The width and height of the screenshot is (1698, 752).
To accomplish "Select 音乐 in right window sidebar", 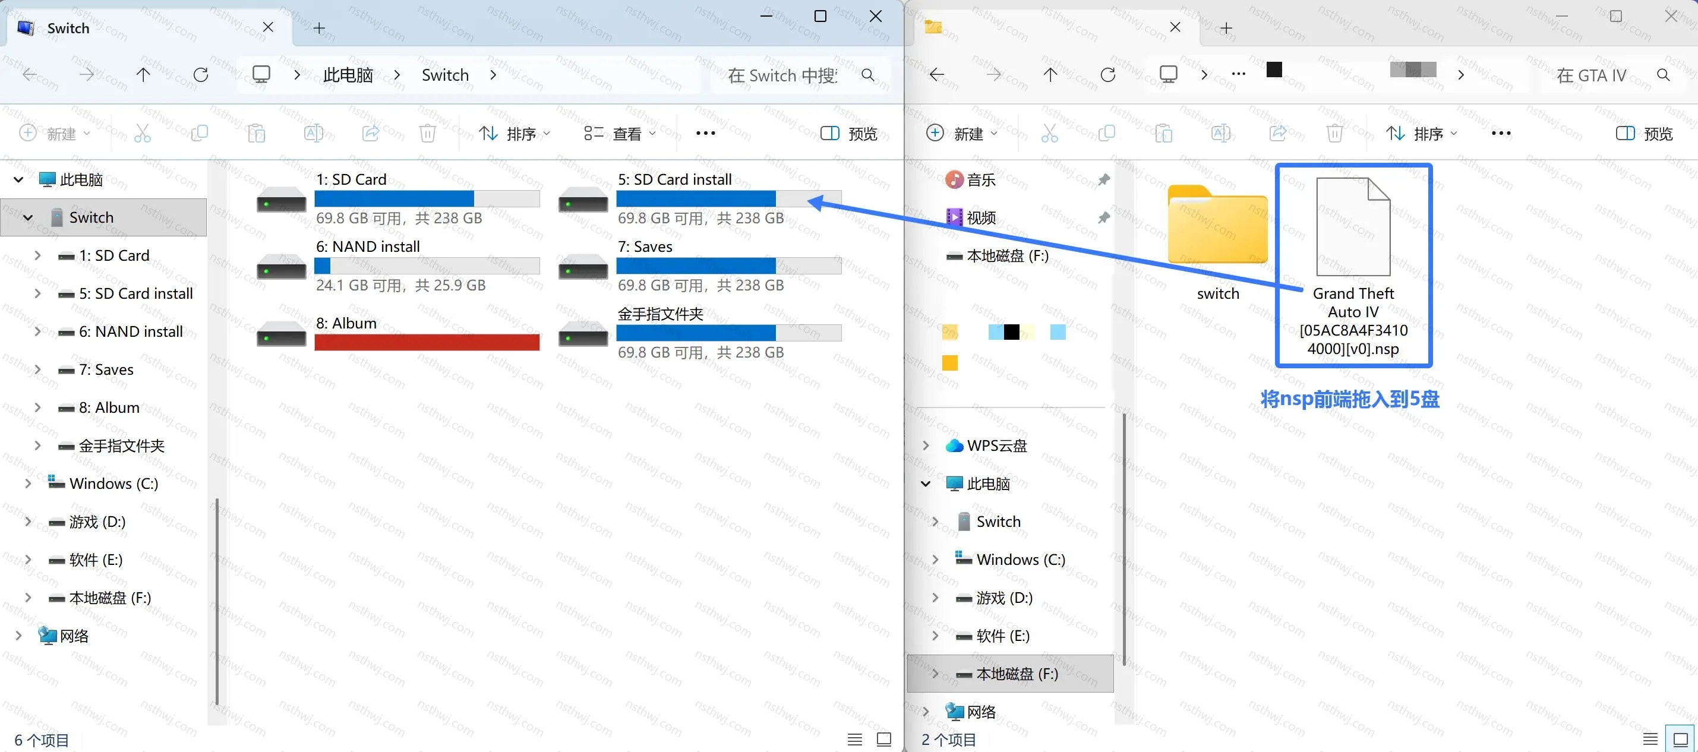I will 981,179.
